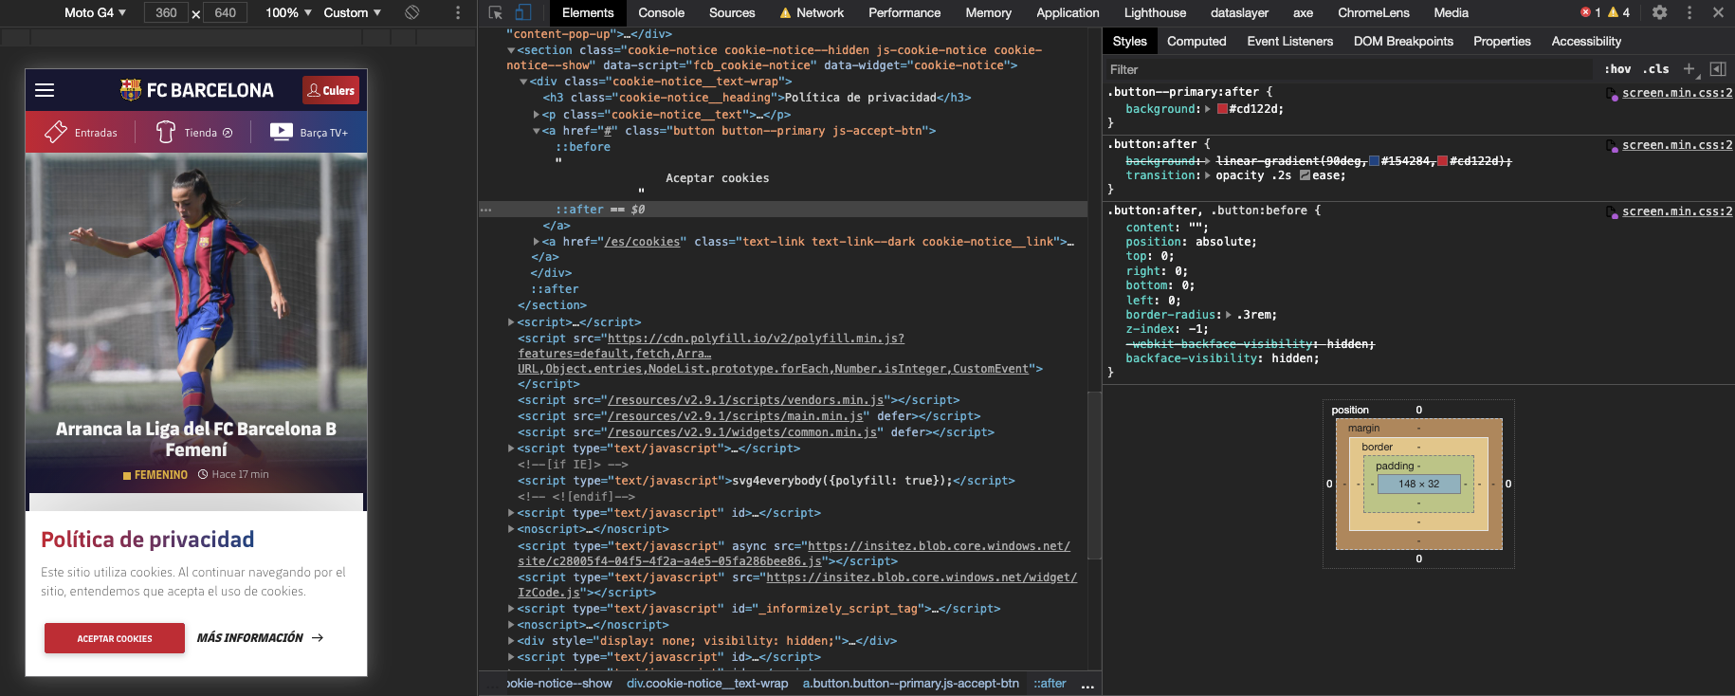Open the ellipsis on the breadcrumb bar
This screenshot has width=1735, height=696.
click(x=1087, y=685)
